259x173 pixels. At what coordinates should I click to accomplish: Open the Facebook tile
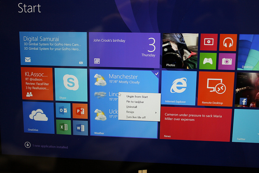point(247,90)
